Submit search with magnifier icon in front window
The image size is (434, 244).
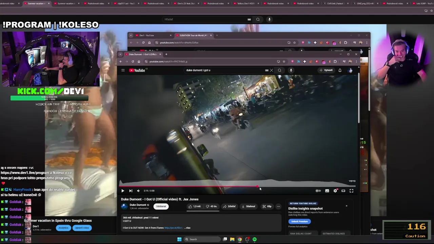pos(279,70)
